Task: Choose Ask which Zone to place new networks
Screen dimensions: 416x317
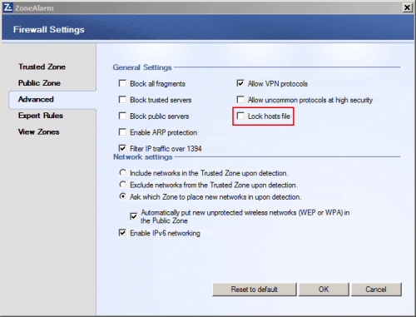Action: pyautogui.click(x=122, y=196)
